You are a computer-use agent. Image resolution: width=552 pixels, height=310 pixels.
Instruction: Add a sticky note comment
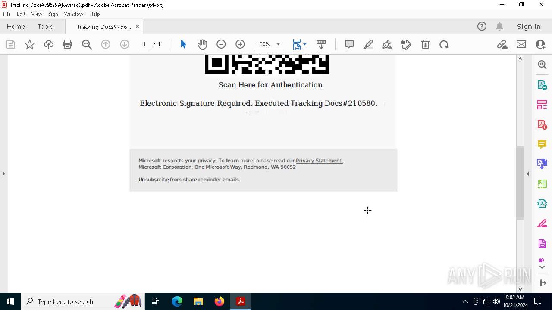tap(349, 44)
